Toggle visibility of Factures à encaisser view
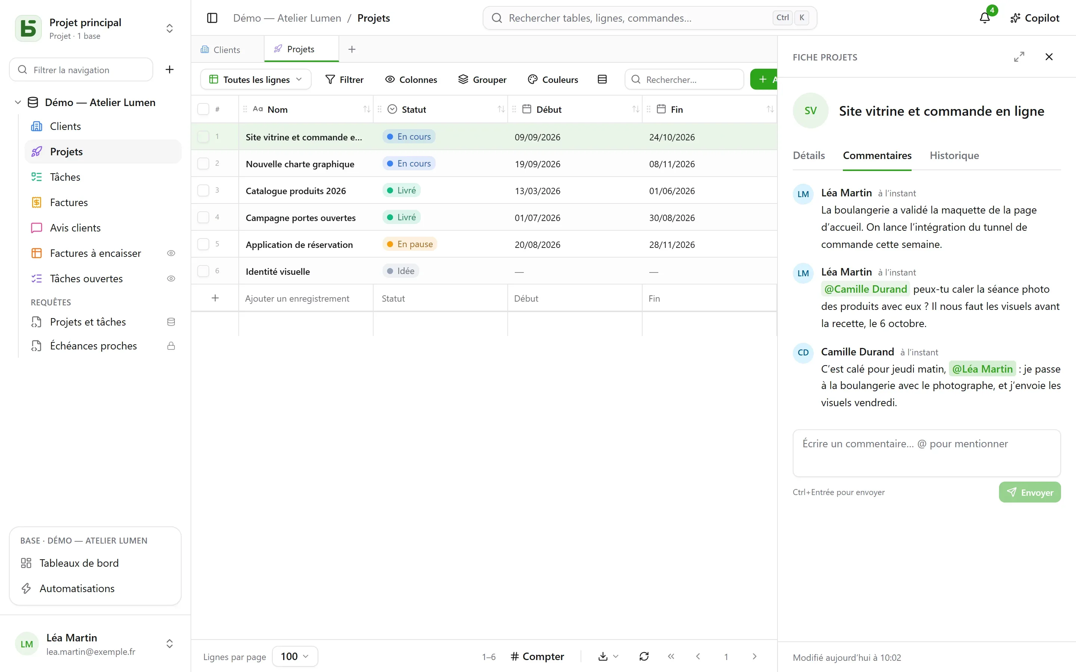 point(171,253)
